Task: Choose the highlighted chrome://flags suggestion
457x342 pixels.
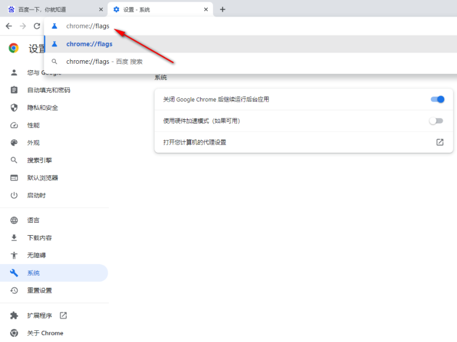Action: pos(251,44)
